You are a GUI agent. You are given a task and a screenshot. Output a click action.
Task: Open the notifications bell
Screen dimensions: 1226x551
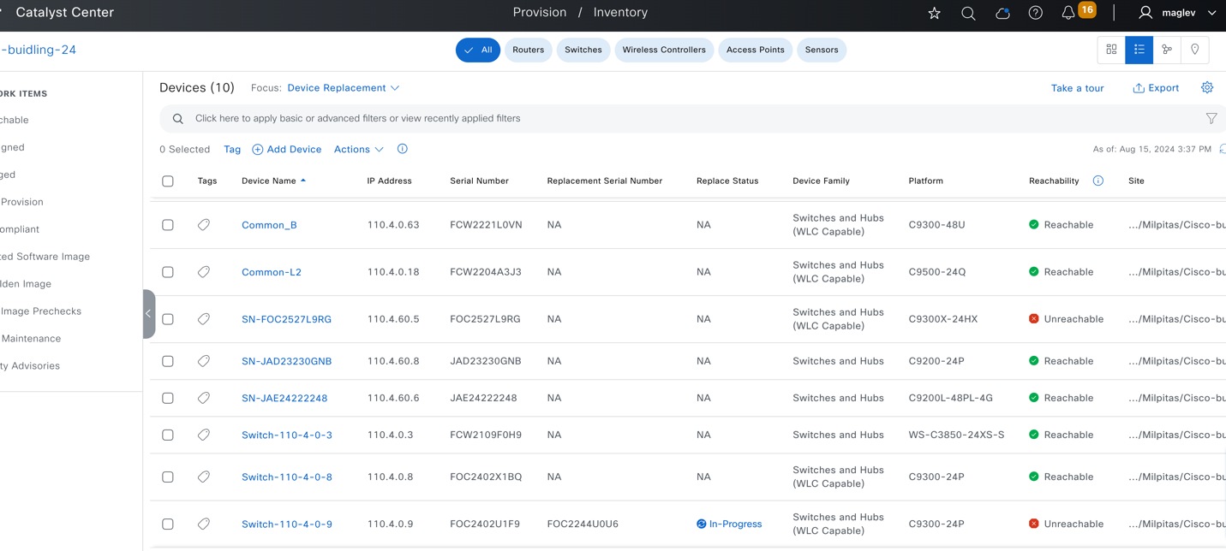[x=1068, y=13]
